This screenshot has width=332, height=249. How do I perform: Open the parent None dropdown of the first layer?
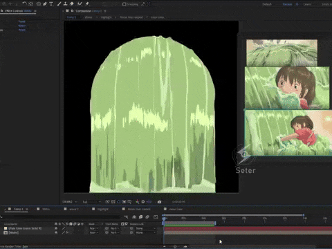coord(146,228)
